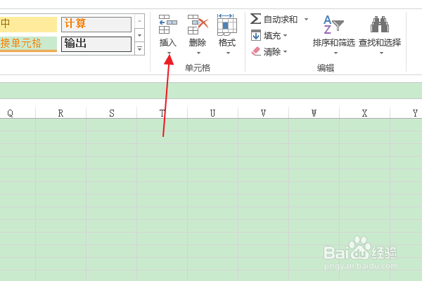422x281 pixels.
Task: Click the Delete cells icon
Action: (198, 25)
